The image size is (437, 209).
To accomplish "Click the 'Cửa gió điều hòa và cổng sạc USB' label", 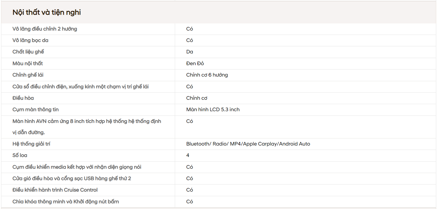I will pos(72,178).
